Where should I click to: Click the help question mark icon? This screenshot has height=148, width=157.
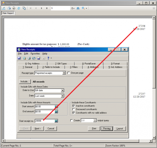[x=48, y=58]
